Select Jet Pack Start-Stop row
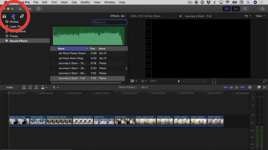This screenshot has width=268, height=150. click(x=88, y=58)
